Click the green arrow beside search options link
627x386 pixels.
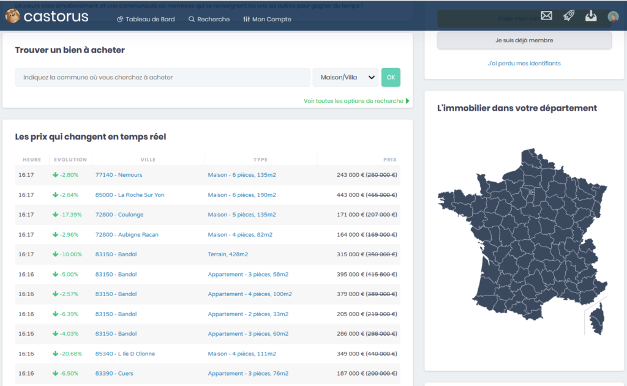point(408,101)
